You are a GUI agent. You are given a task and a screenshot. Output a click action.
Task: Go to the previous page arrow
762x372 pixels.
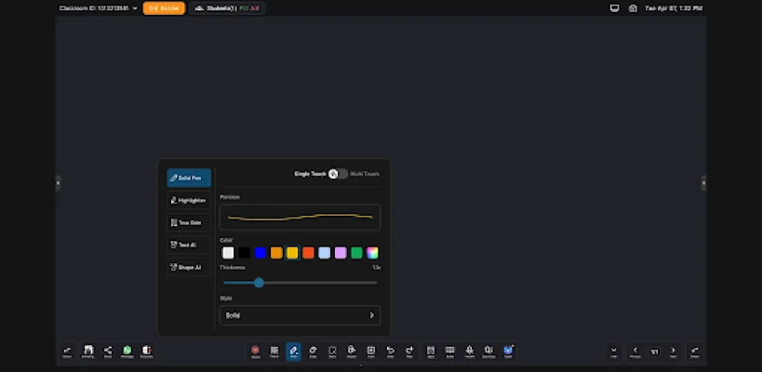pyautogui.click(x=635, y=351)
